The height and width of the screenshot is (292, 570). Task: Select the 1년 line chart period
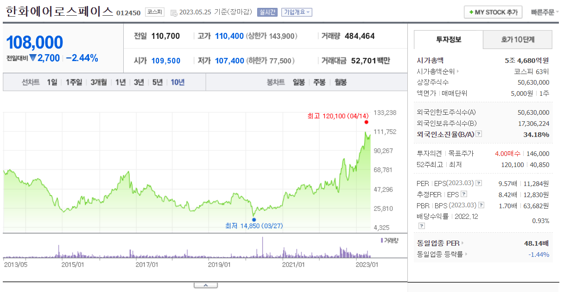(x=120, y=82)
